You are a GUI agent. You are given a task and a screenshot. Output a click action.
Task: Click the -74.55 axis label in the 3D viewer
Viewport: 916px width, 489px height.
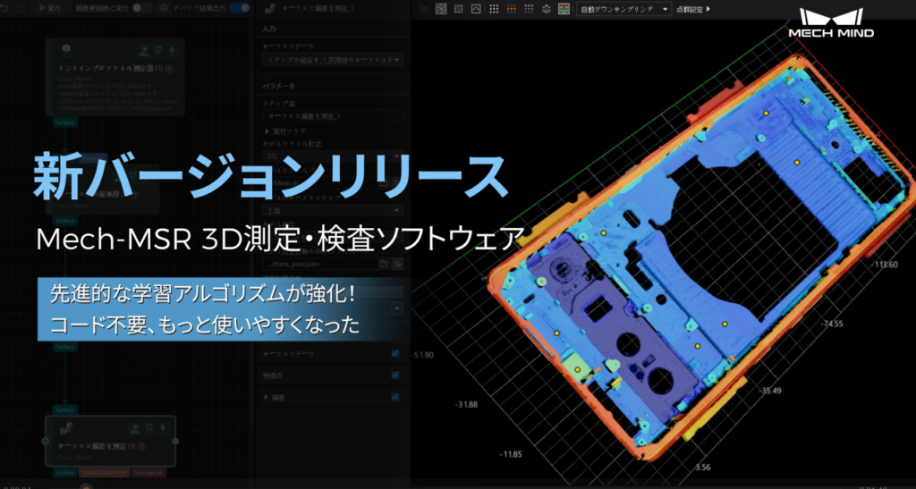pyautogui.click(x=831, y=324)
